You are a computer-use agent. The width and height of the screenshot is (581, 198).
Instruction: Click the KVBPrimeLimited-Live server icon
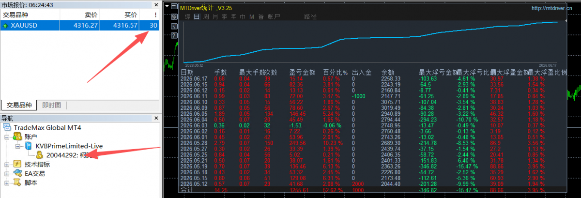tap(29, 146)
